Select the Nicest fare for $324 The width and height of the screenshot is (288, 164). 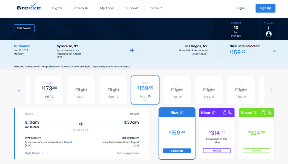tap(256, 151)
